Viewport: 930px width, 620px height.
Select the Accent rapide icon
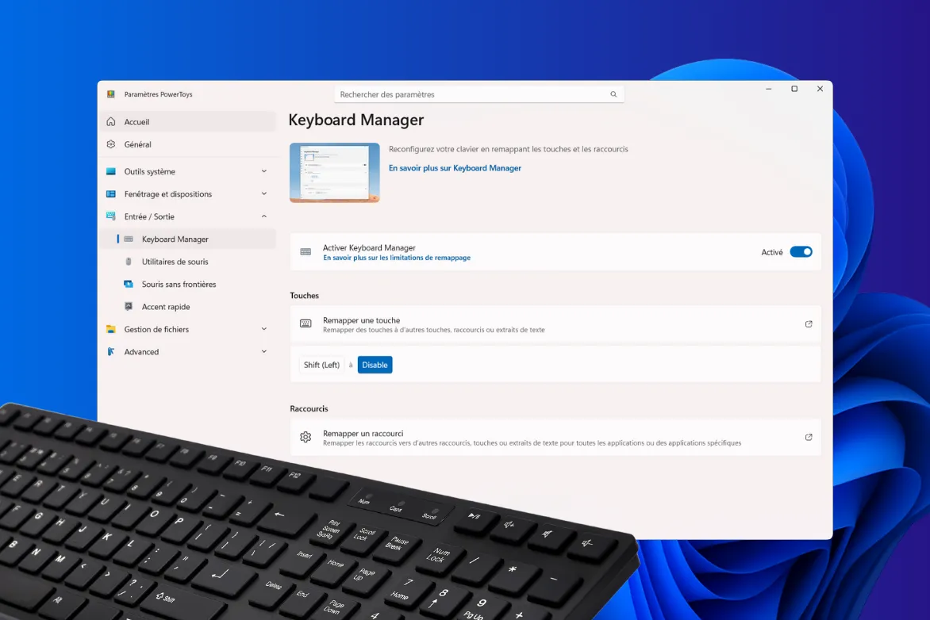[129, 307]
